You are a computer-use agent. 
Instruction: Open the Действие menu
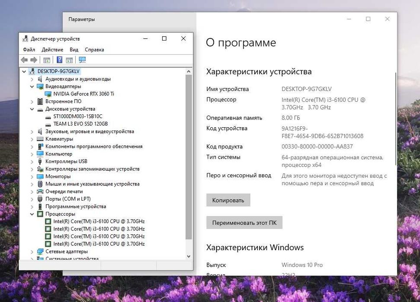click(52, 50)
